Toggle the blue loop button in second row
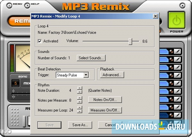This screenshot has width=192, height=137. (164, 59)
